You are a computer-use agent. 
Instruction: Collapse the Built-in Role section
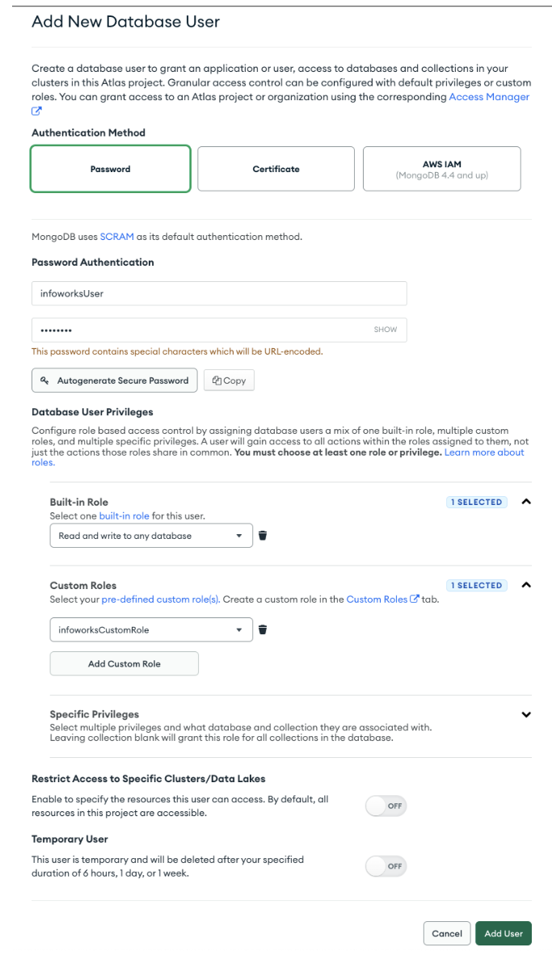click(526, 502)
